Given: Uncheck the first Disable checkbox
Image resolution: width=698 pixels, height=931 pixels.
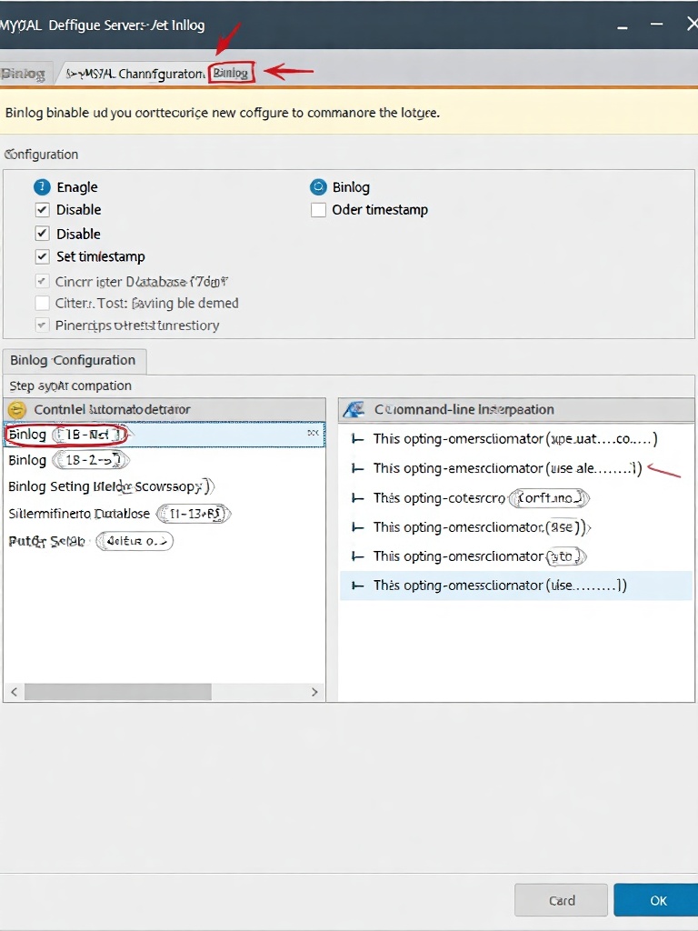Looking at the screenshot, I should pyautogui.click(x=42, y=209).
